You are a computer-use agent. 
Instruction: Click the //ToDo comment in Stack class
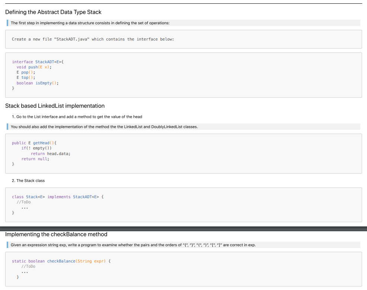tap(24, 202)
